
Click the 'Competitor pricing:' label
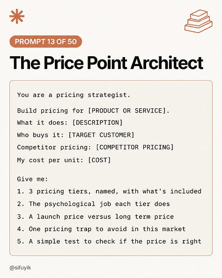click(54, 147)
